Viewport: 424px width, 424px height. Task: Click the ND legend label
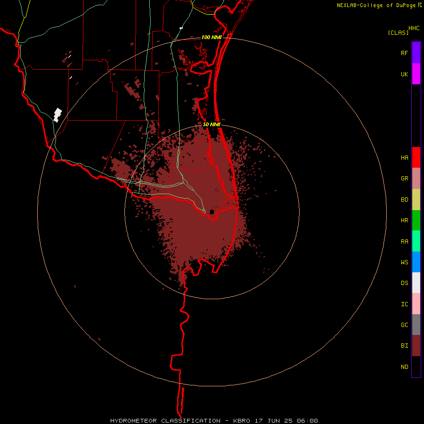pyautogui.click(x=404, y=367)
